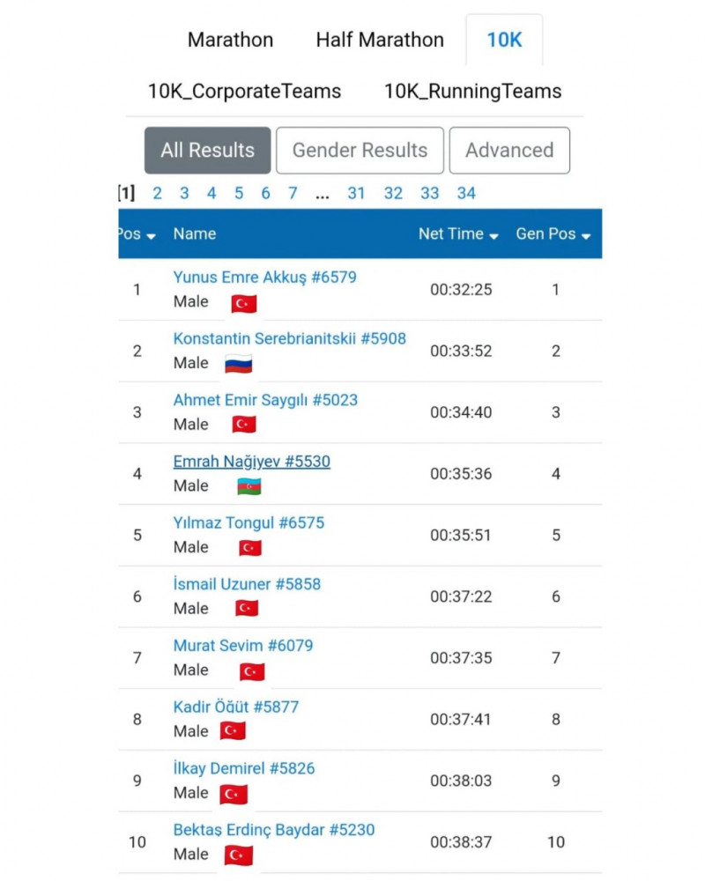Click the Azerbaijan flag under Emrah Nağiyev
This screenshot has height=881, width=705.
coord(249,486)
